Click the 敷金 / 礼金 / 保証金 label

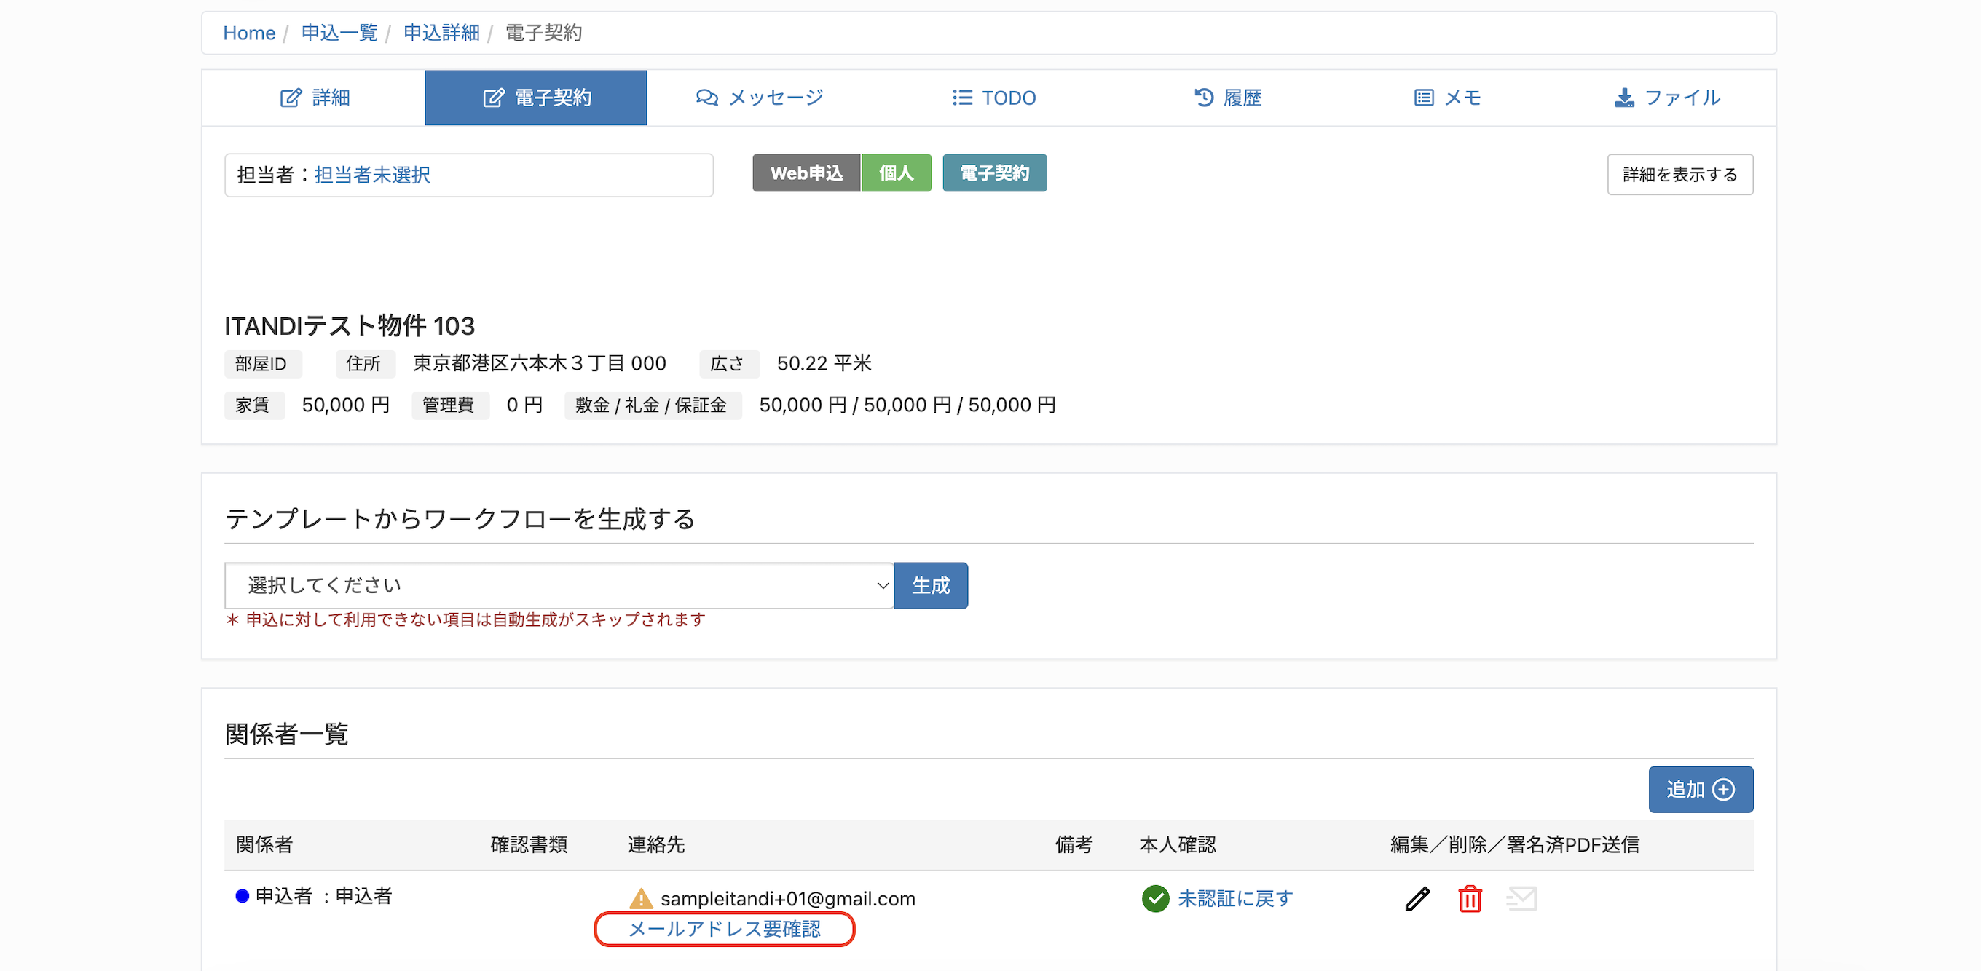(x=652, y=405)
